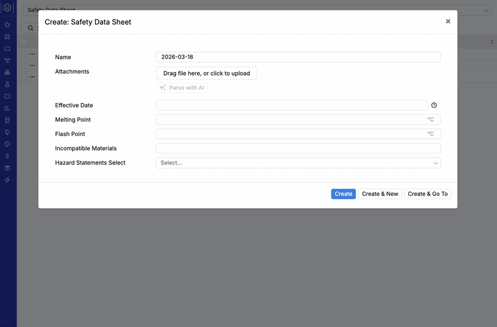
Task: Open the star favorites icon in sidebar
Action: [7, 25]
